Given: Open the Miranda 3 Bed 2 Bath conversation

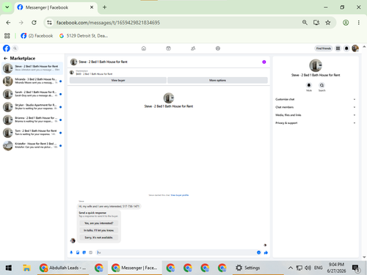Looking at the screenshot, I should [x=32, y=81].
